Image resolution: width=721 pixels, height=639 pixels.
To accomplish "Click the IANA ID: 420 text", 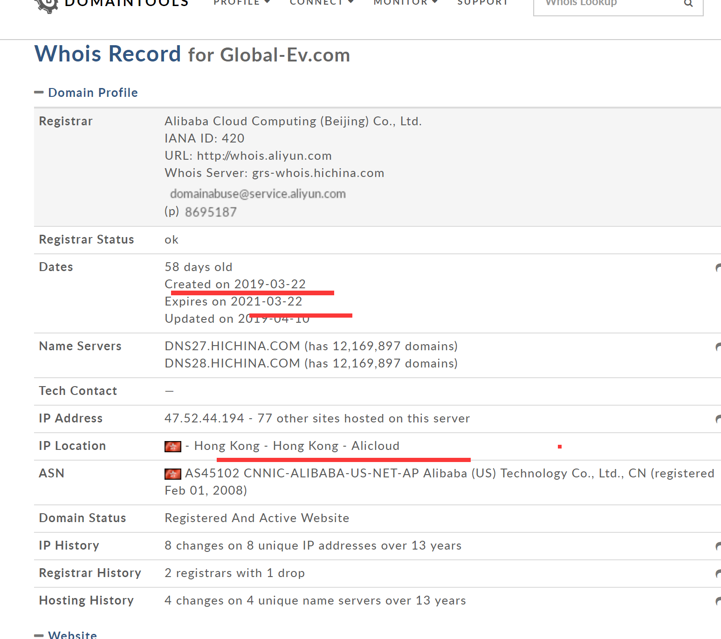I will [205, 138].
